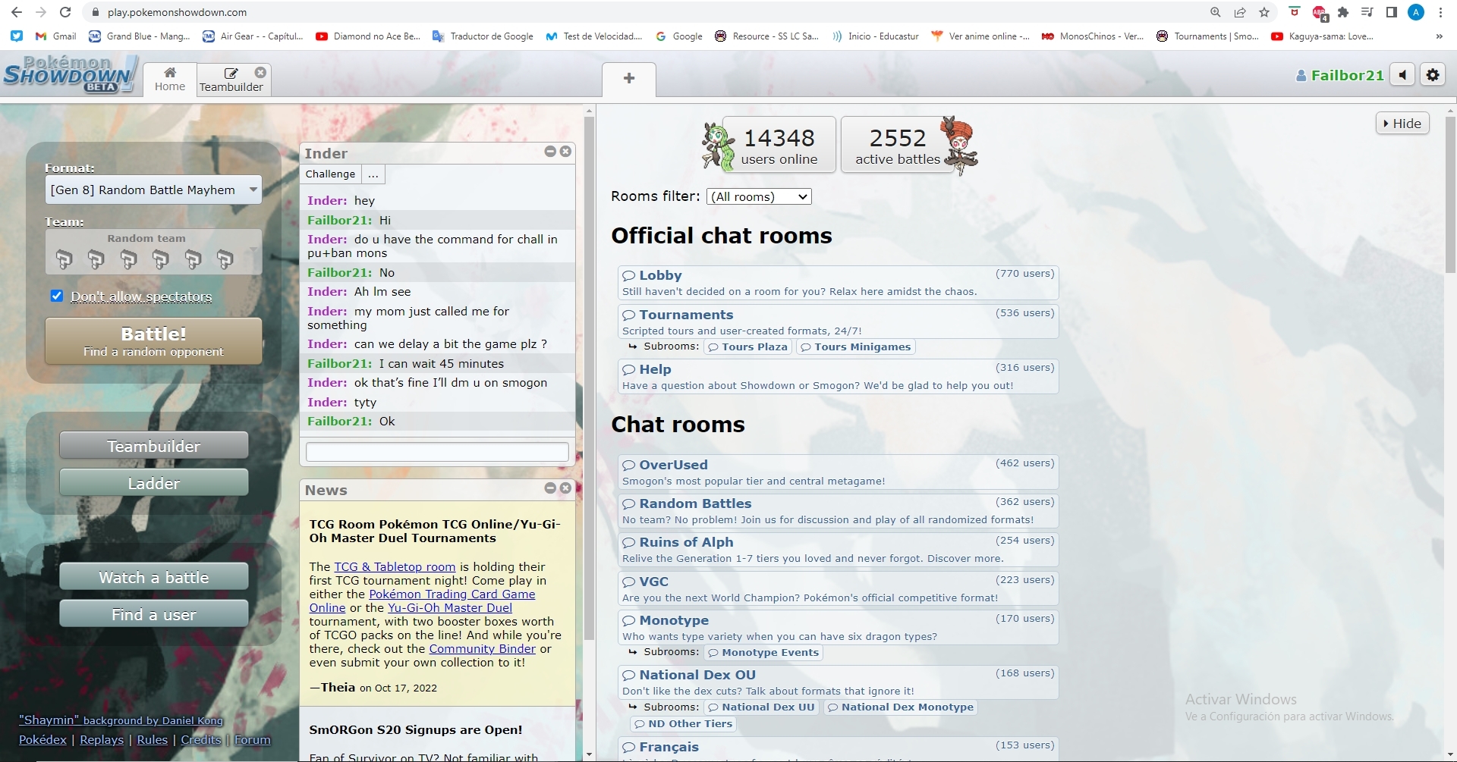Click the browser address bar URL
The width and height of the screenshot is (1457, 762).
pos(177,12)
